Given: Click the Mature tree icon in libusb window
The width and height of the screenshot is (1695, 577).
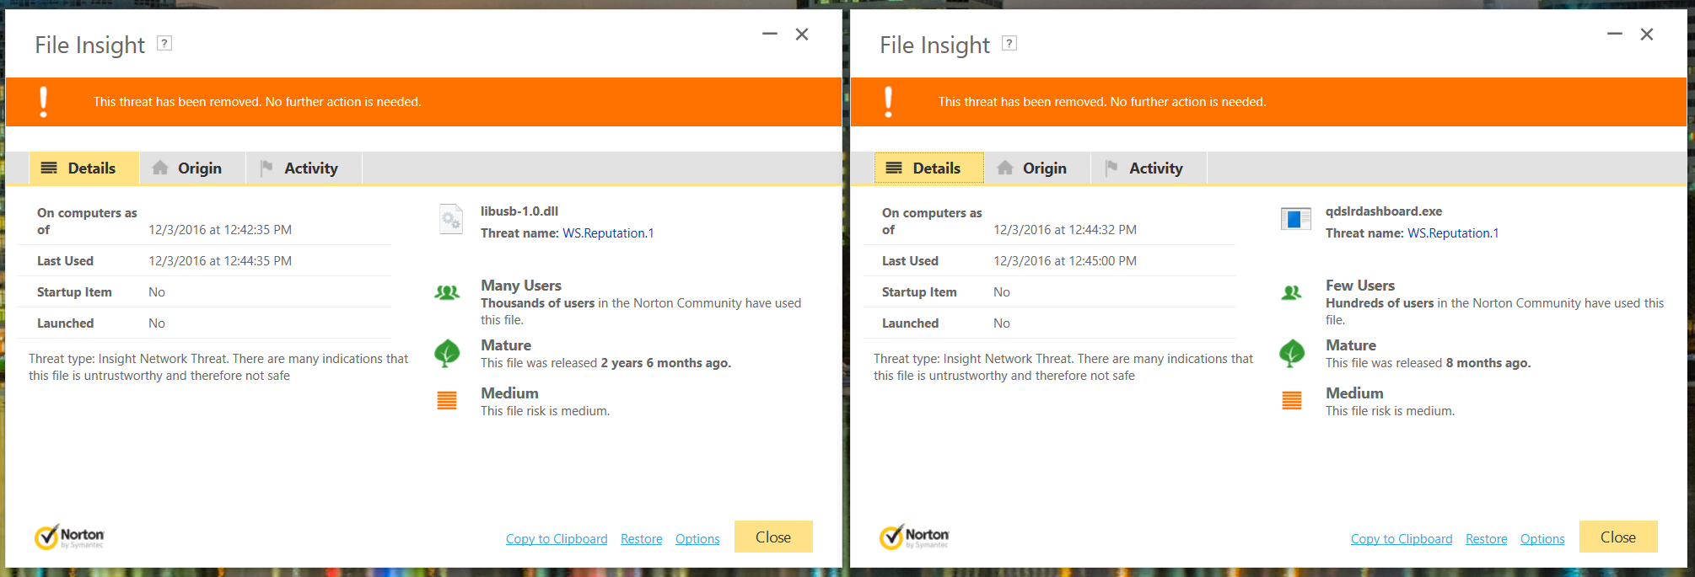Looking at the screenshot, I should [447, 354].
